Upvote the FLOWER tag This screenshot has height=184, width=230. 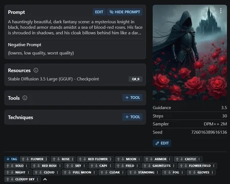[x=23, y=159]
